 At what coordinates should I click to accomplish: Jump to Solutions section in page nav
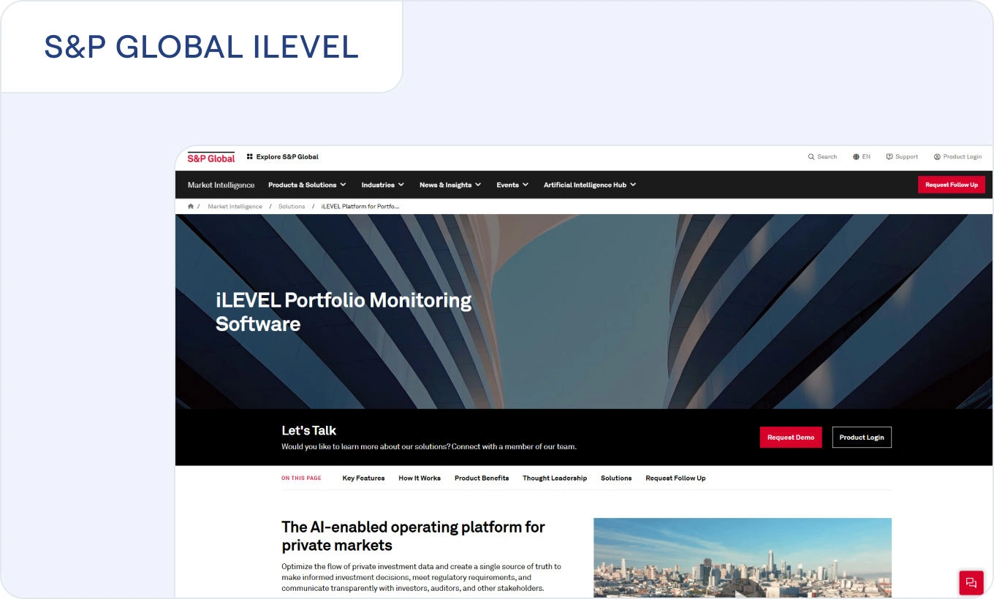click(x=616, y=478)
